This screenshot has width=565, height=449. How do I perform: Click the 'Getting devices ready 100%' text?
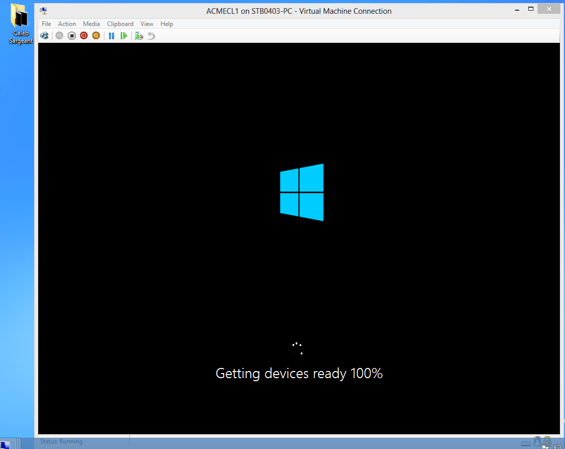(299, 374)
